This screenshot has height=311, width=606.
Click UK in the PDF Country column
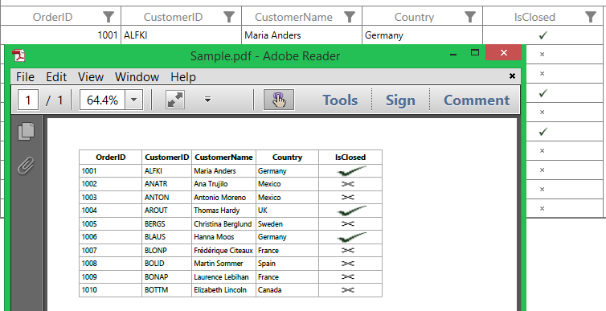(x=263, y=211)
